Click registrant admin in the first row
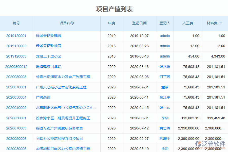Screen dimensions: 228x152 [x=165, y=36]
